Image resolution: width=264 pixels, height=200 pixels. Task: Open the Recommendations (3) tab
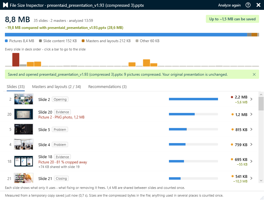[107, 87]
